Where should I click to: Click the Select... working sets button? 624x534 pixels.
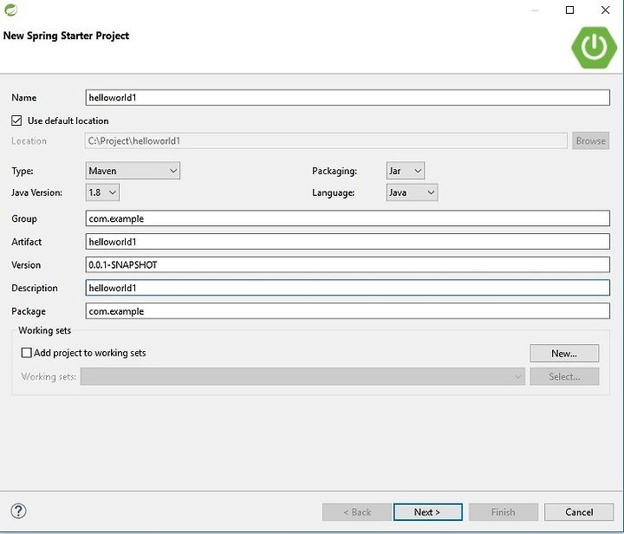tap(564, 376)
